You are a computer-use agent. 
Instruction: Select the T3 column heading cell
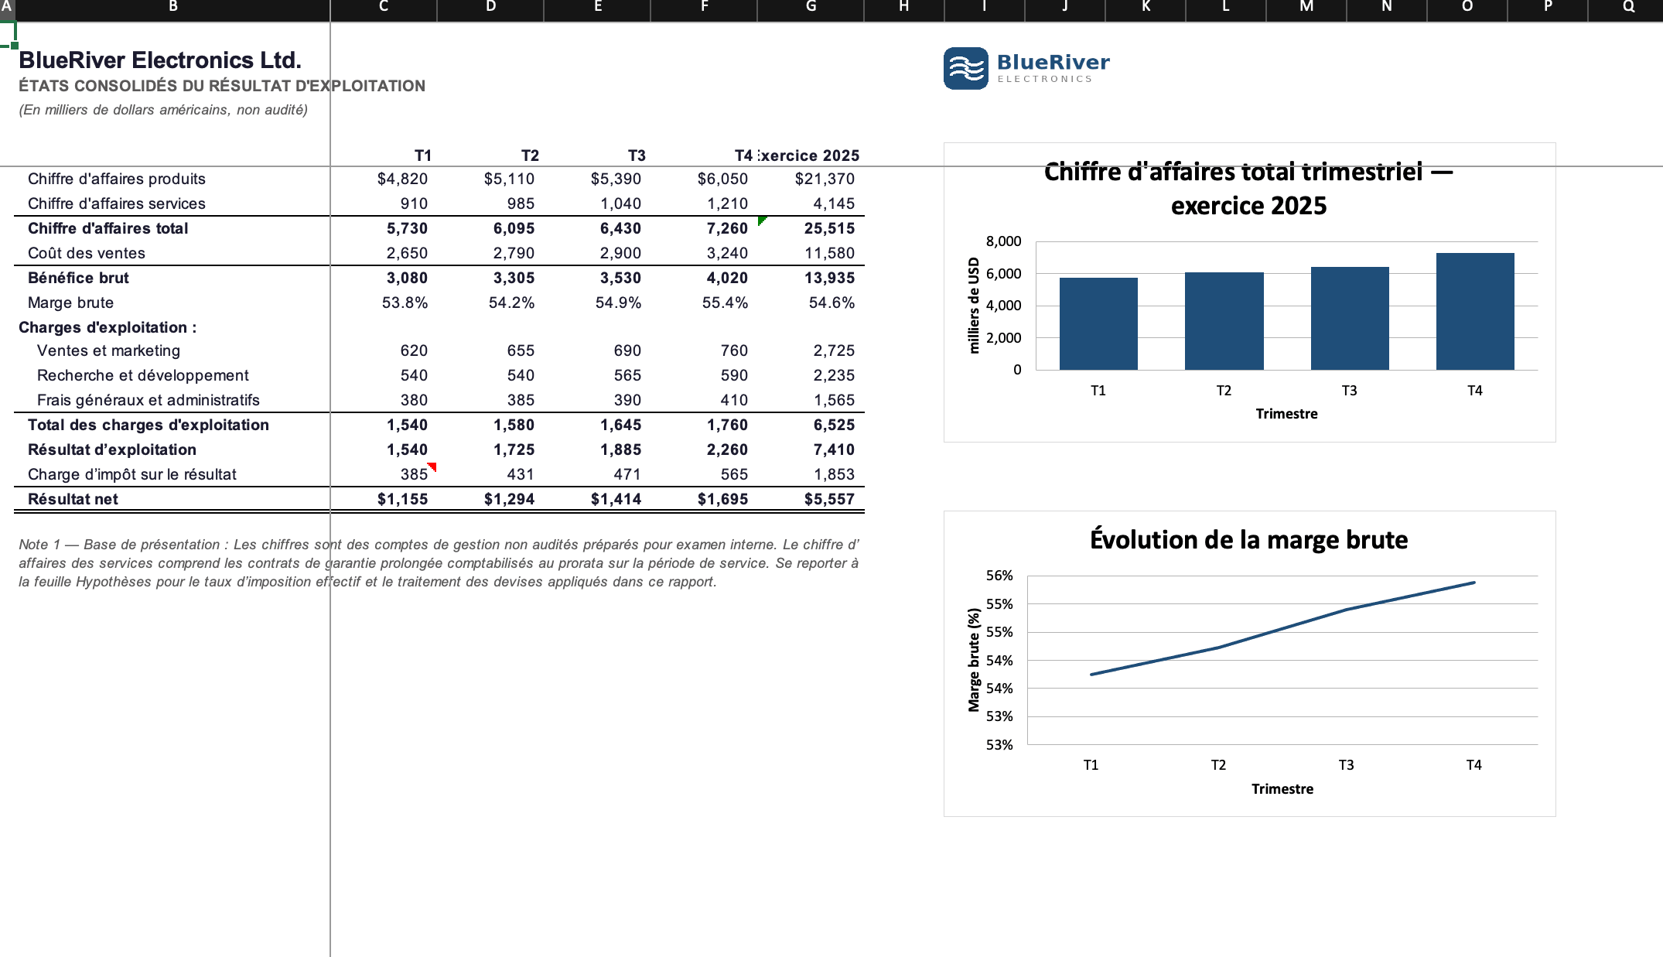597,156
